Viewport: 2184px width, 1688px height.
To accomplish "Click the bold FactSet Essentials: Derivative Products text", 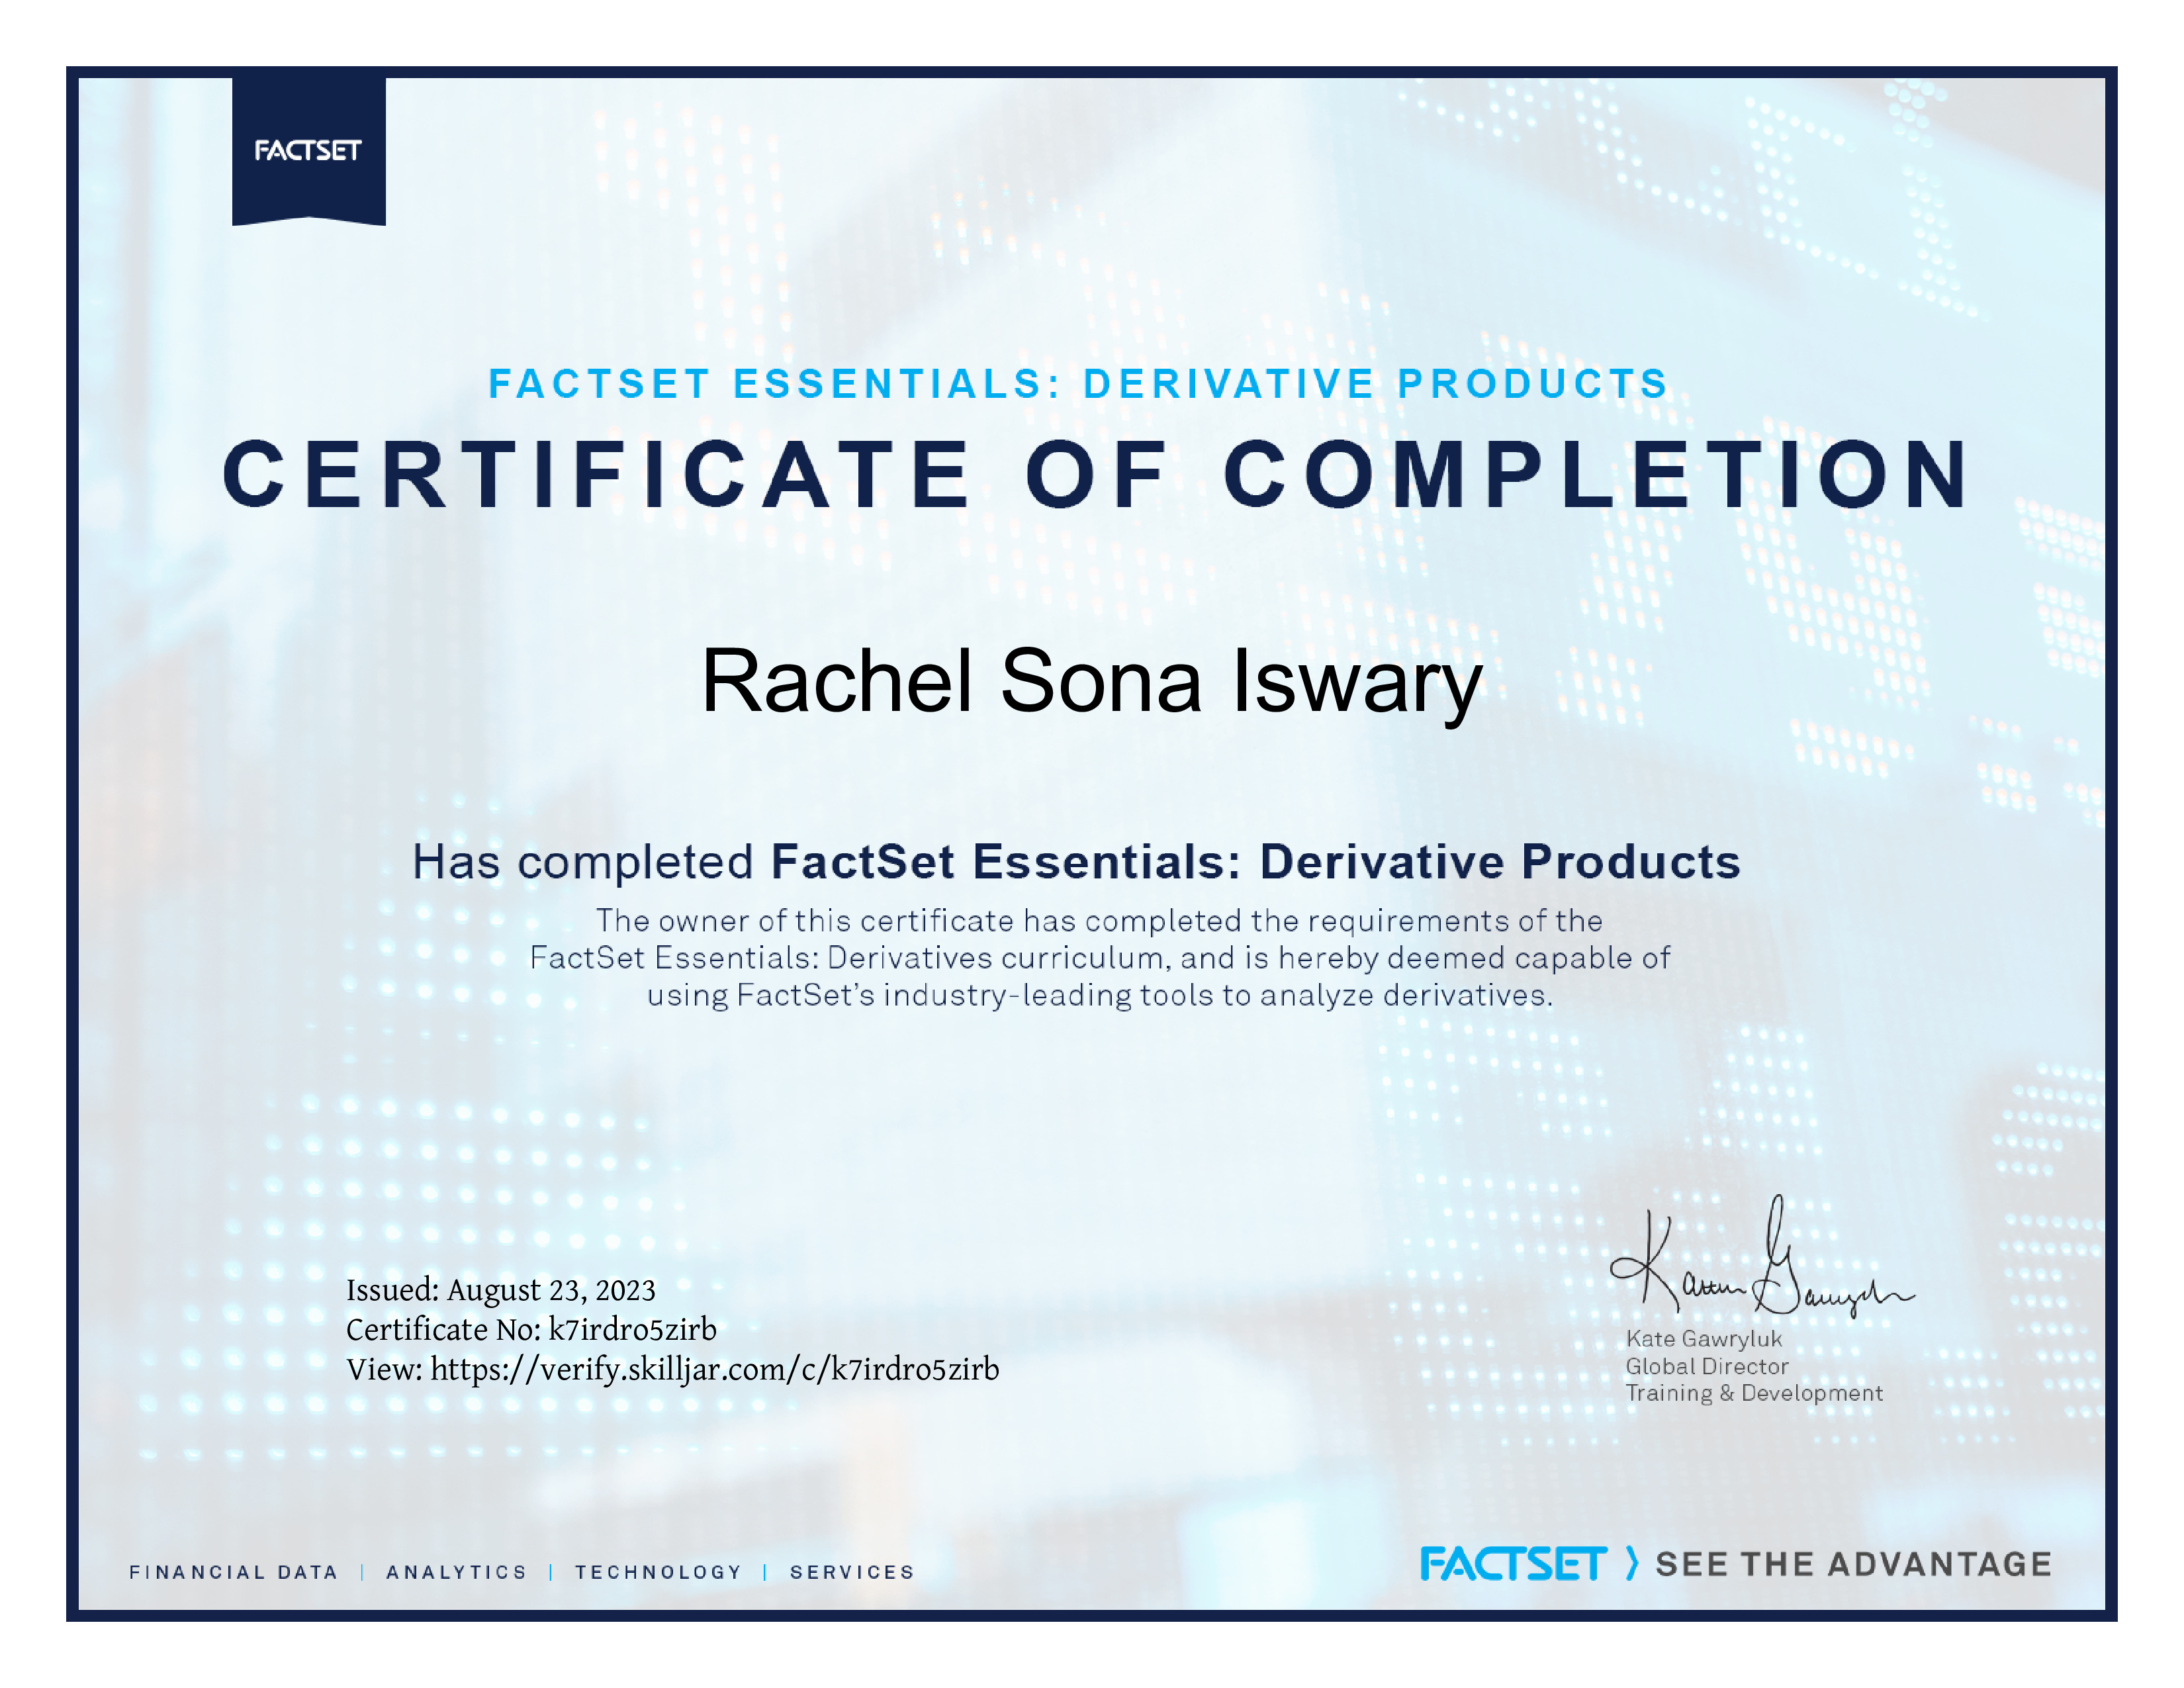I will (x=1256, y=862).
